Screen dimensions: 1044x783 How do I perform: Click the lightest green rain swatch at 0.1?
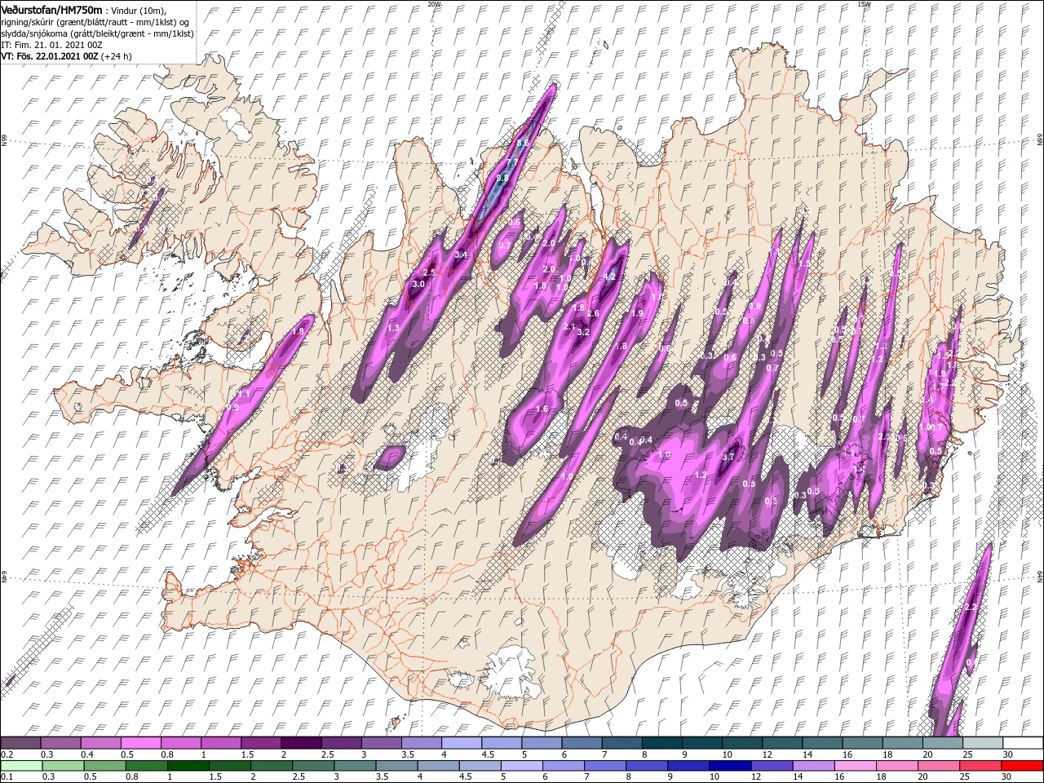(x=21, y=766)
